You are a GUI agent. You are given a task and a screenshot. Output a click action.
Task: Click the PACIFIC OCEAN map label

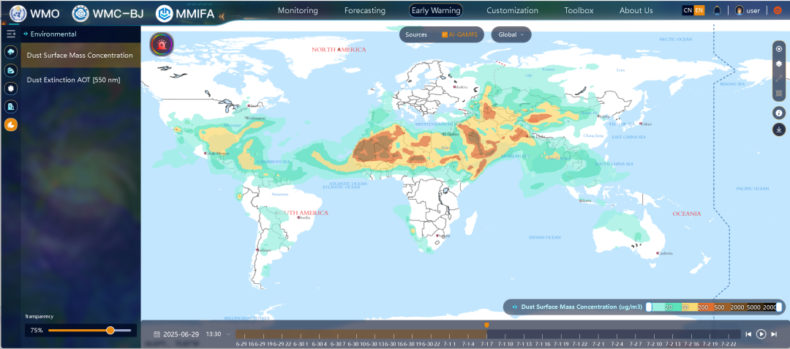752,188
